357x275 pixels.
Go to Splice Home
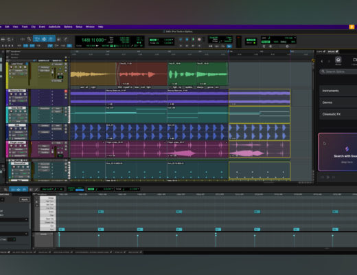coord(338,60)
